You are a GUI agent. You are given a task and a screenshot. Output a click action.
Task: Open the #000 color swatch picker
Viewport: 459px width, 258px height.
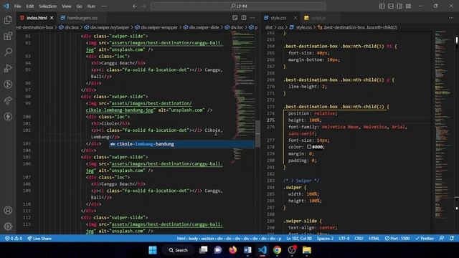309,147
